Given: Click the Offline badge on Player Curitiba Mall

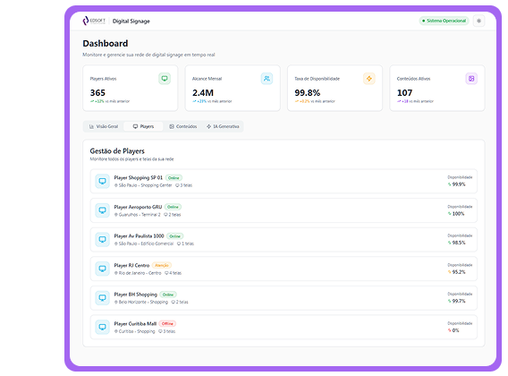Looking at the screenshot, I should (x=167, y=324).
